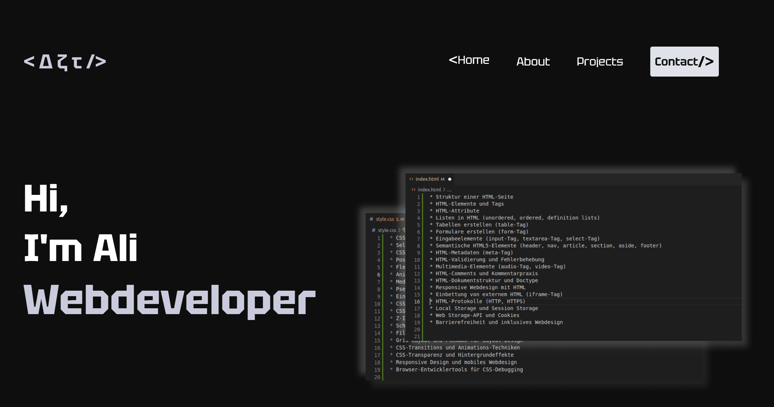Open the Projects navigation link
The height and width of the screenshot is (407, 774).
pos(600,62)
